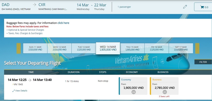Image resolution: width=212 pixels, height=101 pixels.
Task: Click the next dates right arrow
Action: pos(197,48)
